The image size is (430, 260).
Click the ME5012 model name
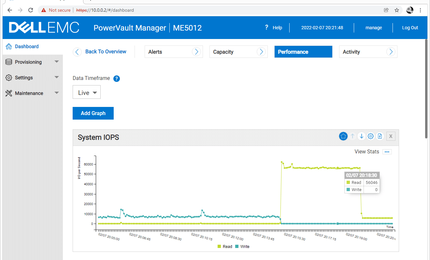coord(187,28)
